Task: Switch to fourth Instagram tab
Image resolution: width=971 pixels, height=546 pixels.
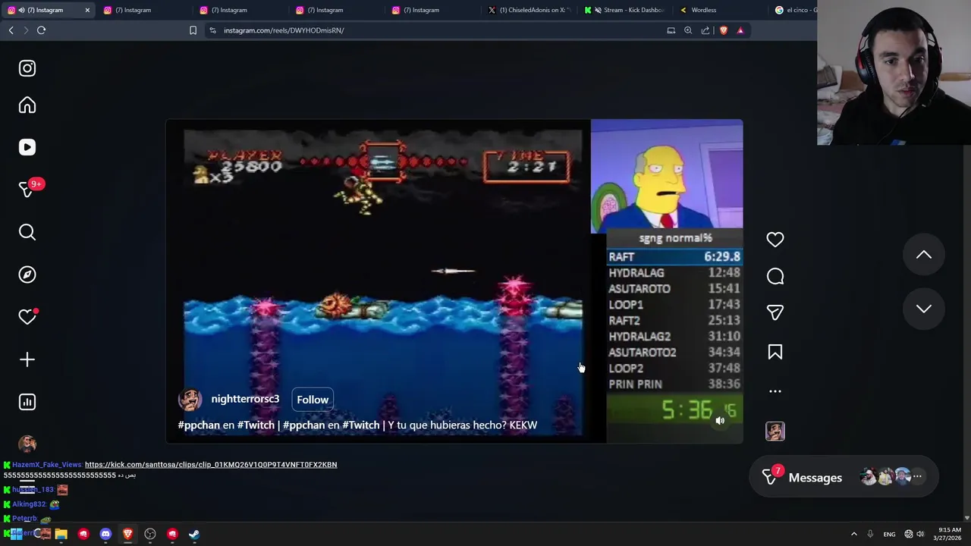Action: [336, 10]
